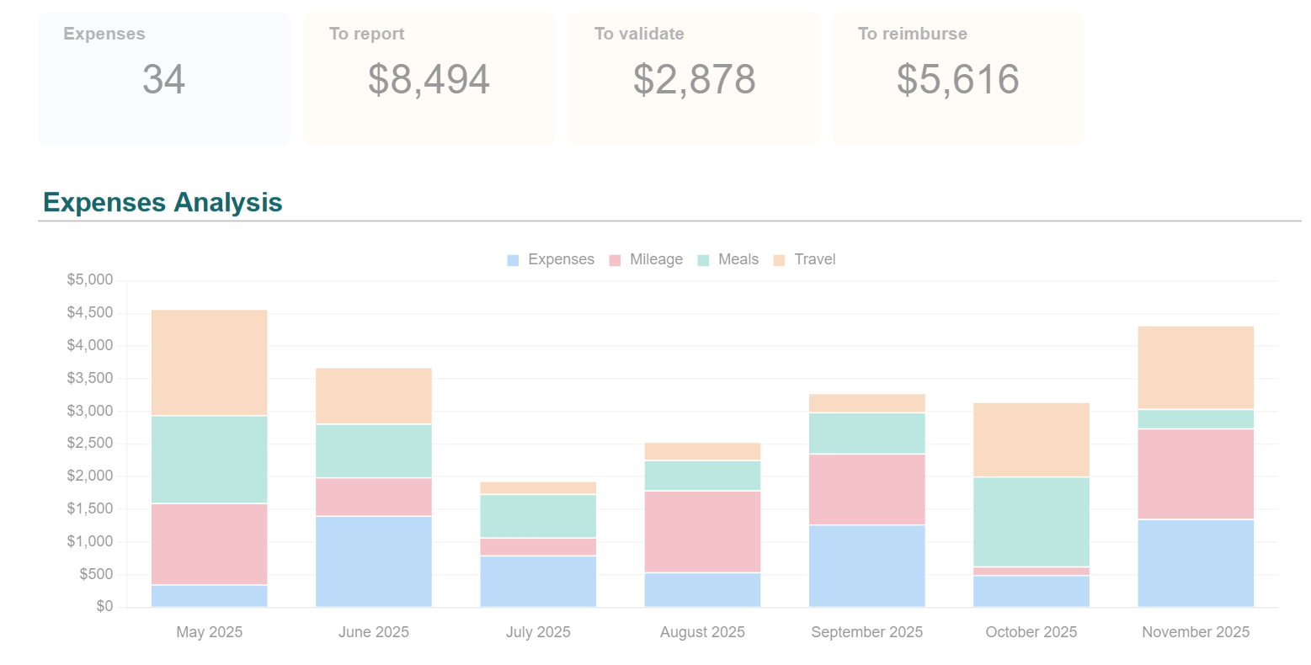1311x665 pixels.
Task: Select the Meals segment of May 2025 bar
Action: click(x=209, y=460)
